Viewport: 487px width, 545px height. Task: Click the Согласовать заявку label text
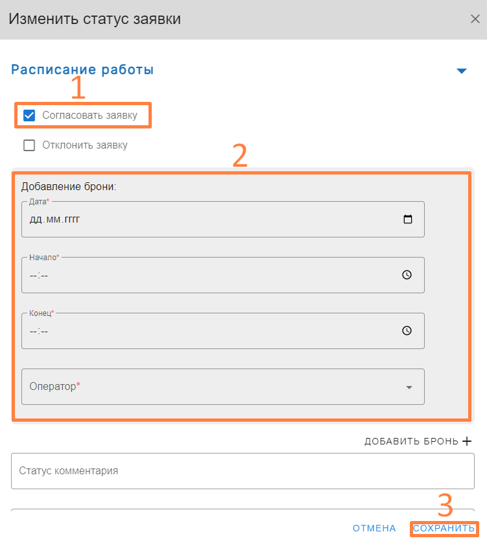(89, 115)
